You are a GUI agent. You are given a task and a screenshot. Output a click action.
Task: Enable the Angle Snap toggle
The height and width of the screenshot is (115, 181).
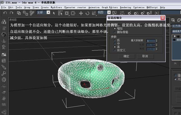coord(136,13)
